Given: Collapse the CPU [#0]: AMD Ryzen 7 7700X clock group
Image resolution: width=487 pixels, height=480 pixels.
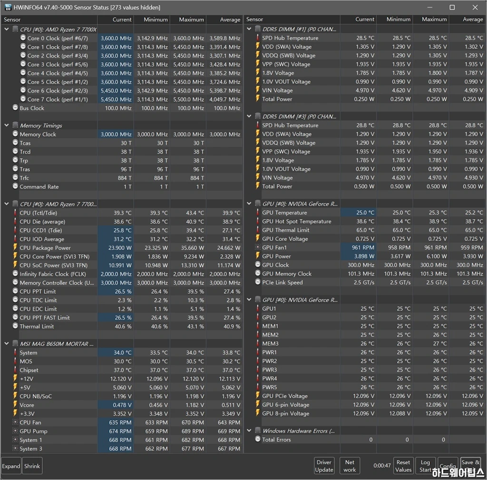Looking at the screenshot, I should pyautogui.click(x=7, y=29).
